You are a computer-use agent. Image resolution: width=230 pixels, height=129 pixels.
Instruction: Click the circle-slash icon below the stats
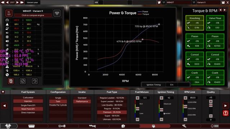click(x=23, y=81)
